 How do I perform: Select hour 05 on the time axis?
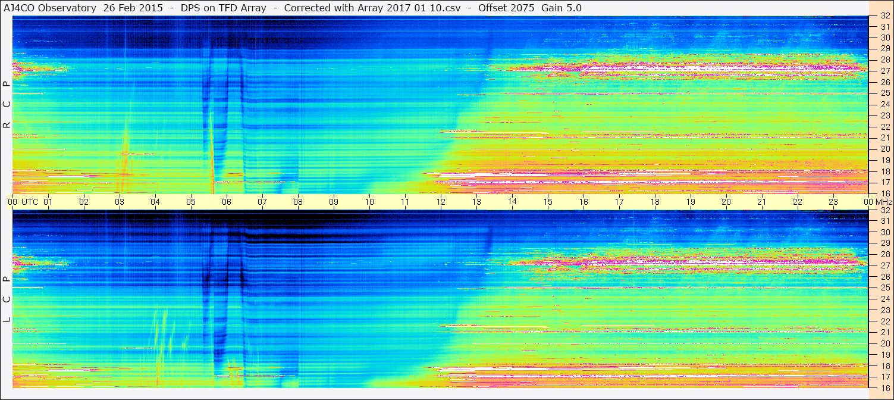191,202
